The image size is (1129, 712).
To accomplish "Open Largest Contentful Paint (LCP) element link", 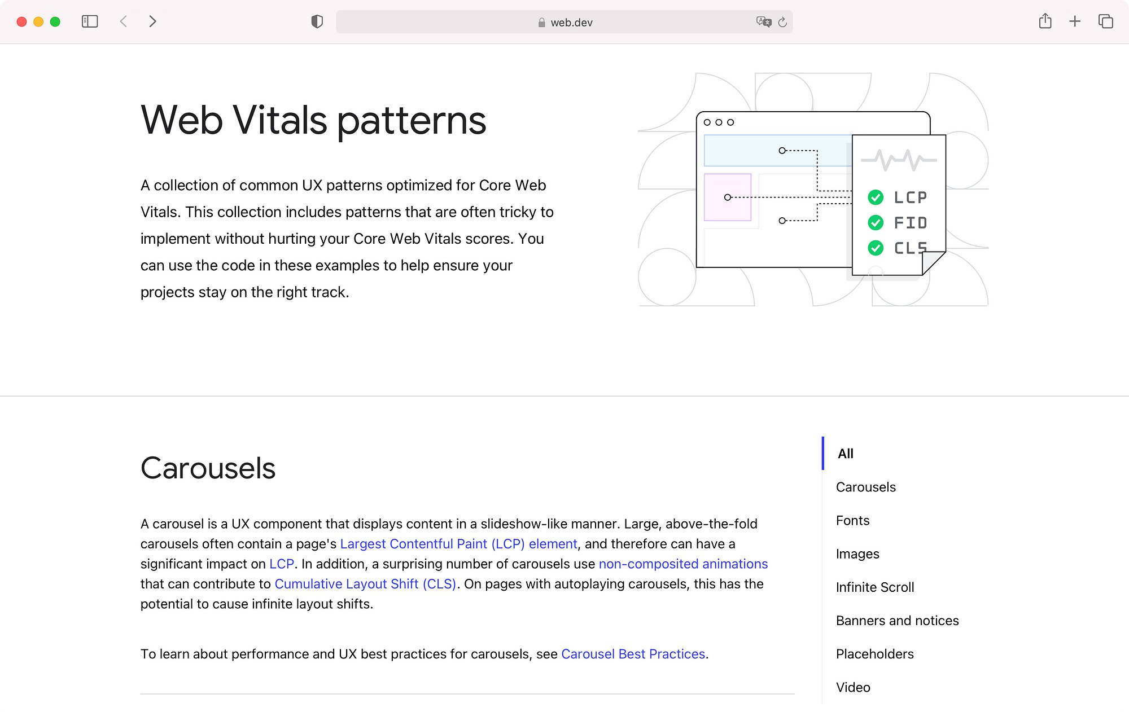I will 458,544.
